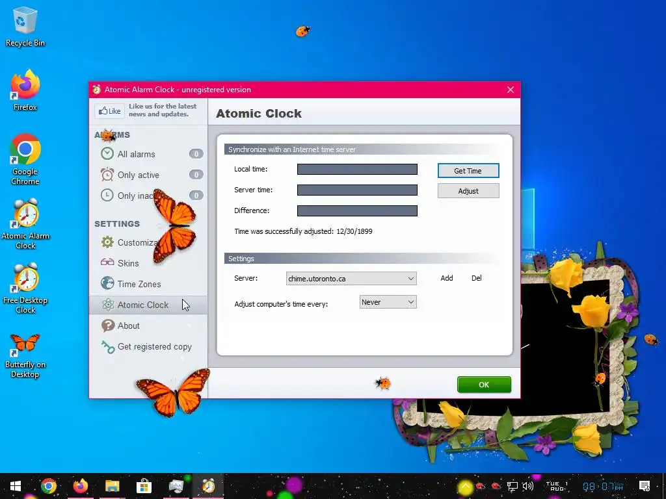Click the Firefox icon in the taskbar
The width and height of the screenshot is (666, 499).
click(x=80, y=486)
